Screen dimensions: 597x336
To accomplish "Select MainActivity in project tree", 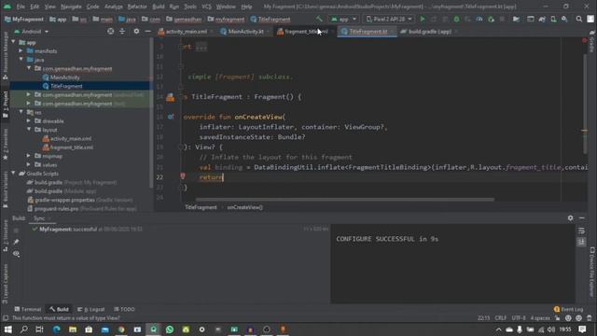I will pyautogui.click(x=65, y=77).
